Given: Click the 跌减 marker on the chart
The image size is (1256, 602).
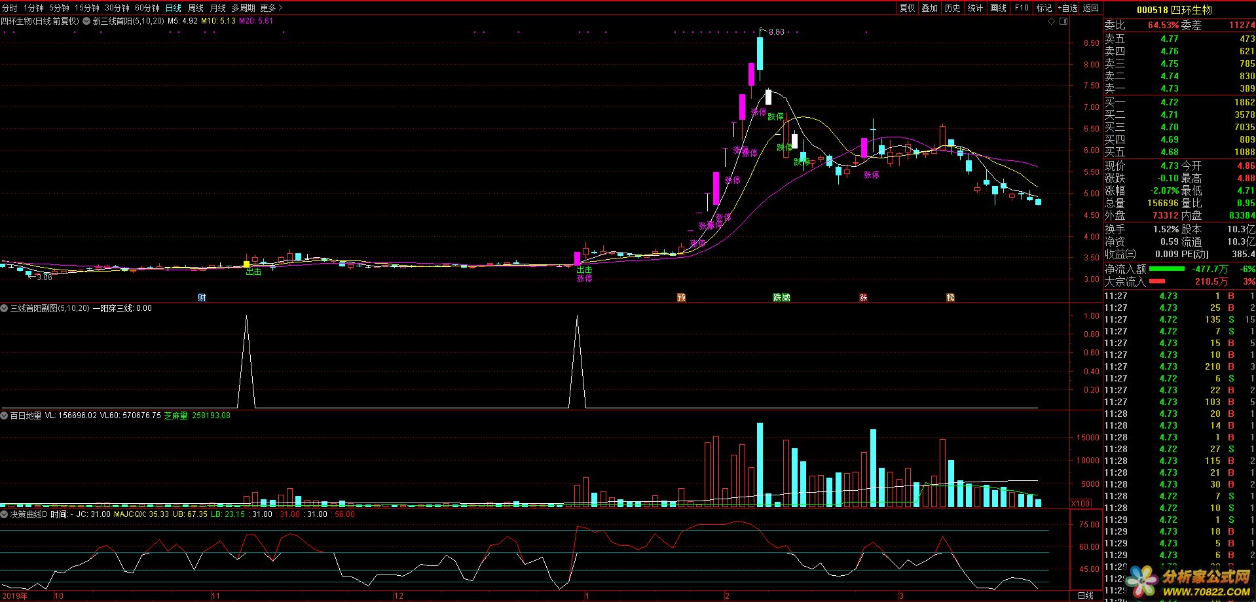Looking at the screenshot, I should 781,298.
